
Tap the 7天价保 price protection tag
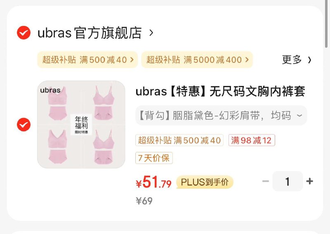[x=154, y=158]
